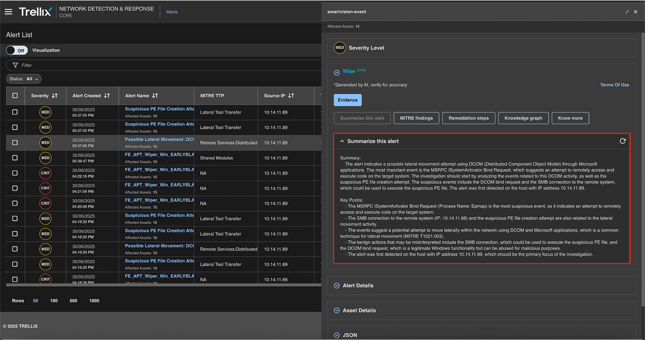Screen dimensions: 645x340
Task: Check the 04:20:46 PM alert checkbox
Action: pyautogui.click(x=15, y=203)
